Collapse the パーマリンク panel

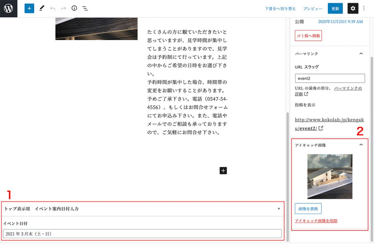click(361, 54)
